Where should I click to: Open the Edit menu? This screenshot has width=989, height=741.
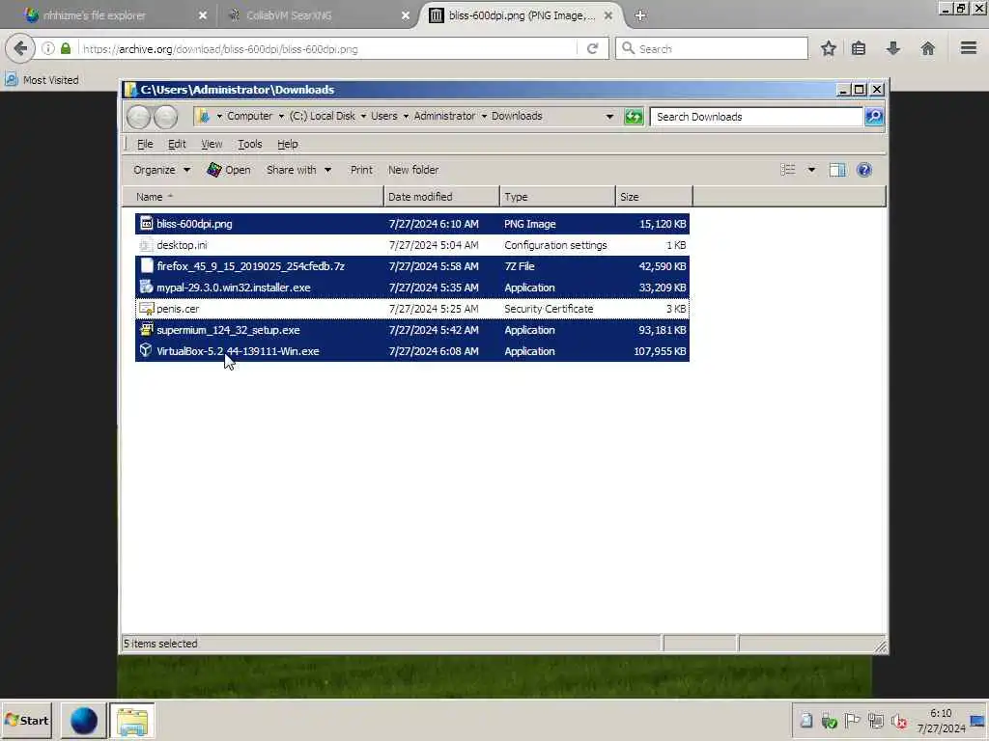coord(177,144)
